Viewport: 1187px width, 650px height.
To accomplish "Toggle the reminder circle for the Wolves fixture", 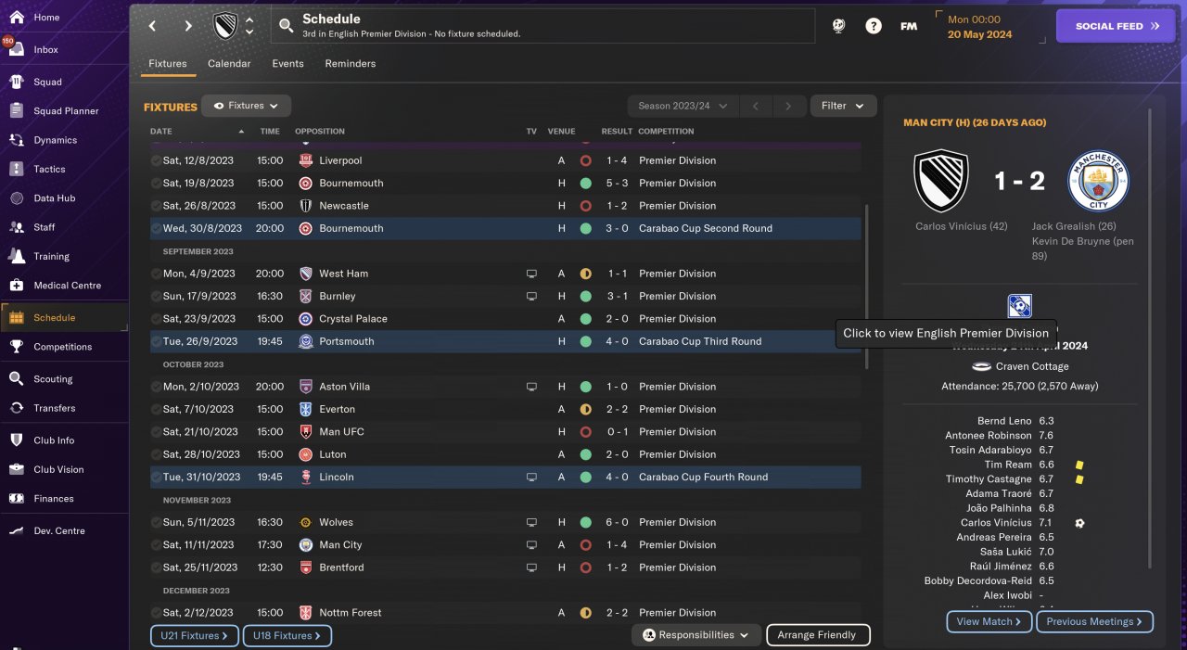I will [156, 522].
